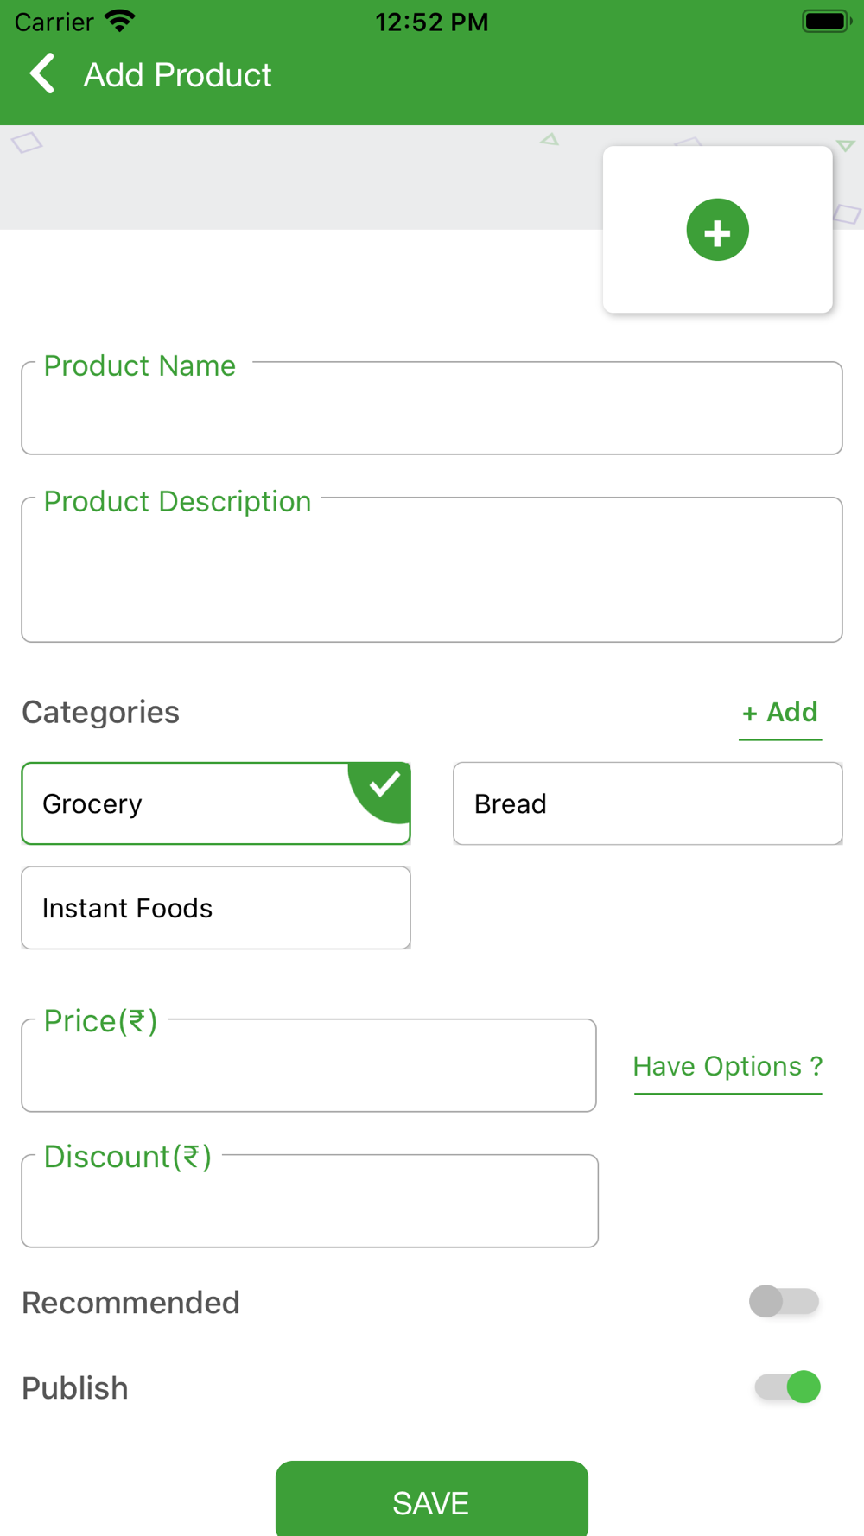Open the Have Options ? link
Image resolution: width=864 pixels, height=1536 pixels.
pos(727,1067)
